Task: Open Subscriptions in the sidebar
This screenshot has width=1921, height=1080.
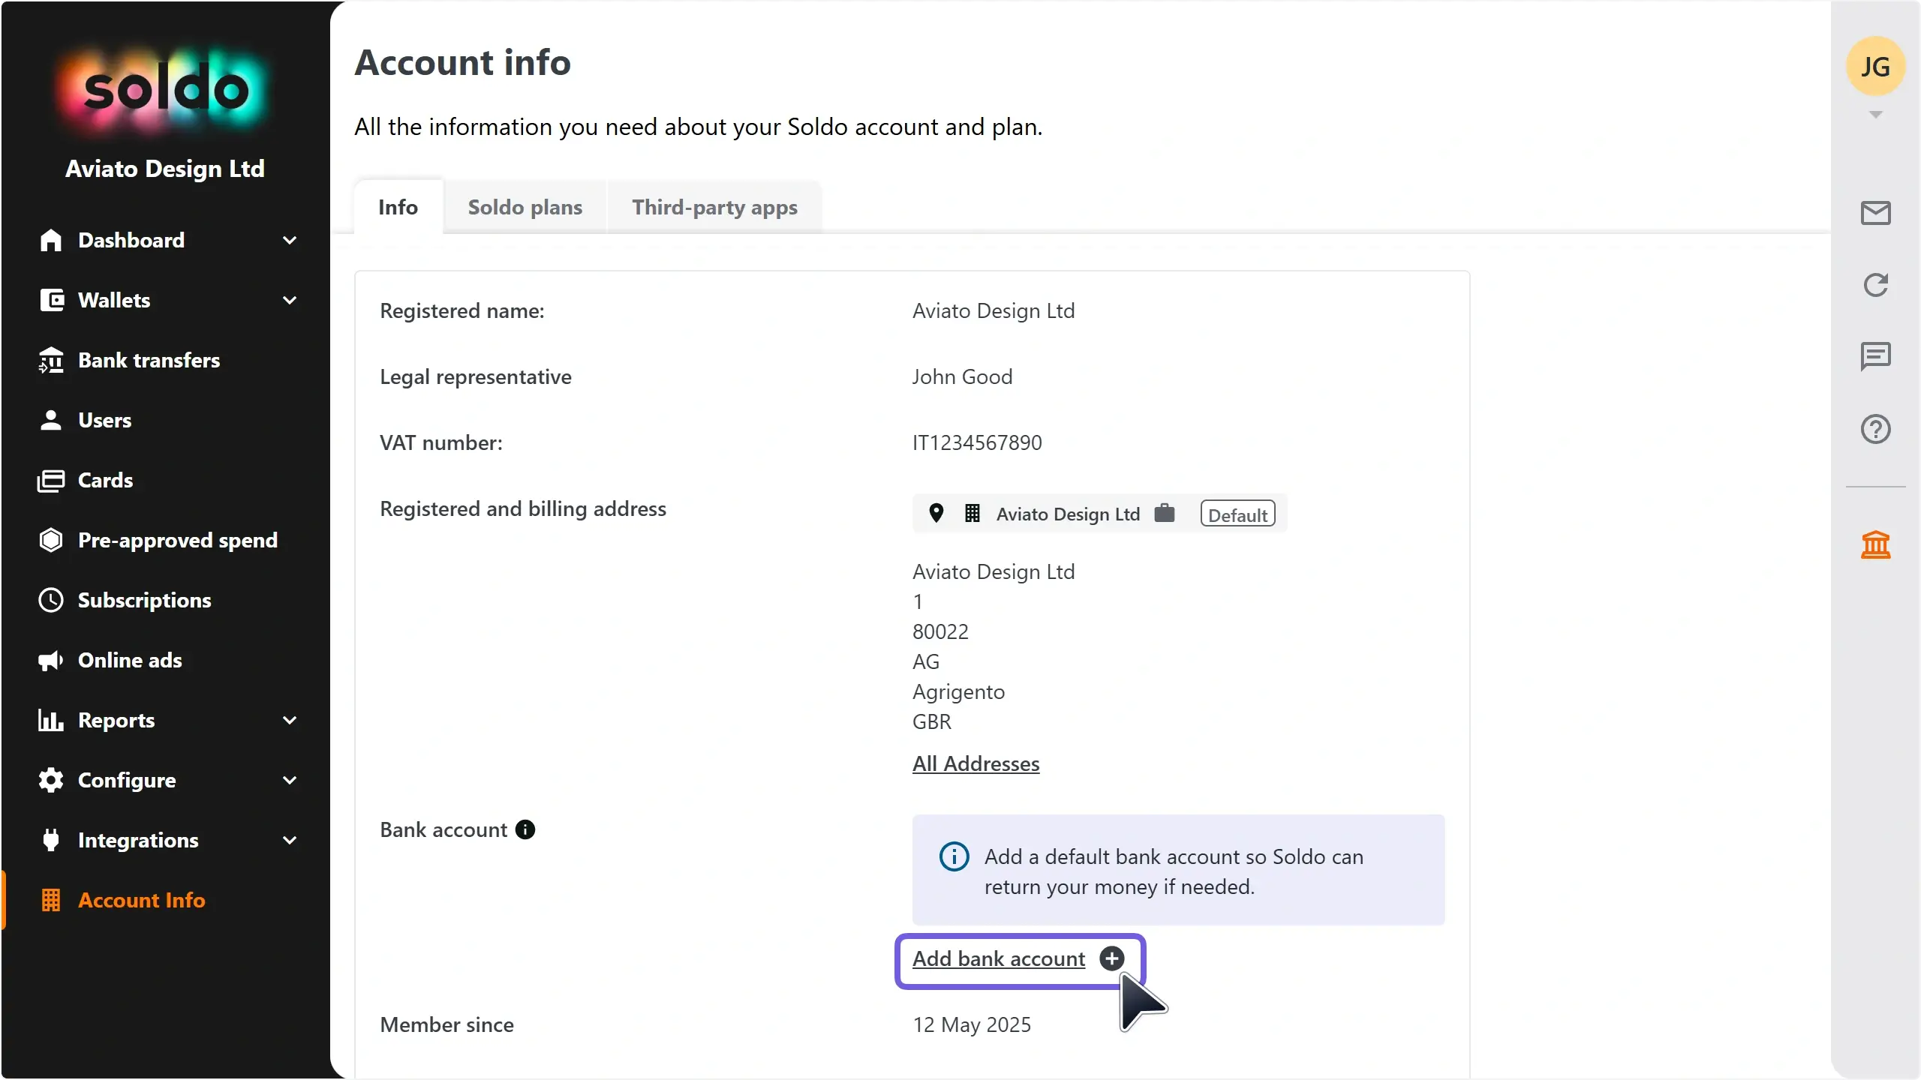Action: (x=145, y=600)
